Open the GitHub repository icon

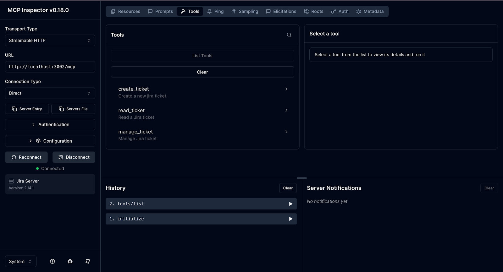[88, 261]
